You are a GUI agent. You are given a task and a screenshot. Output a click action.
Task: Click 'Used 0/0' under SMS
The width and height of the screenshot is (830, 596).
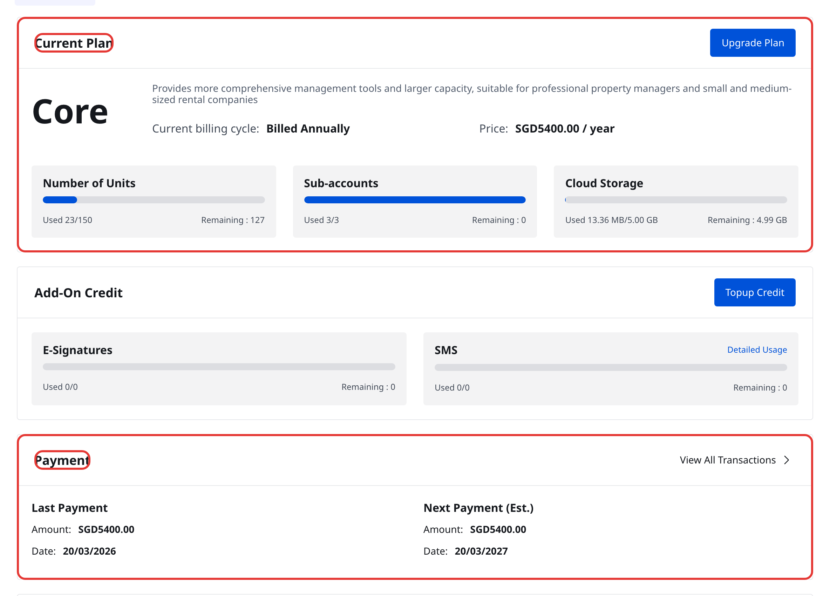pyautogui.click(x=452, y=388)
